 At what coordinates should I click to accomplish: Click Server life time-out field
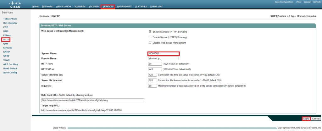tap(153, 80)
